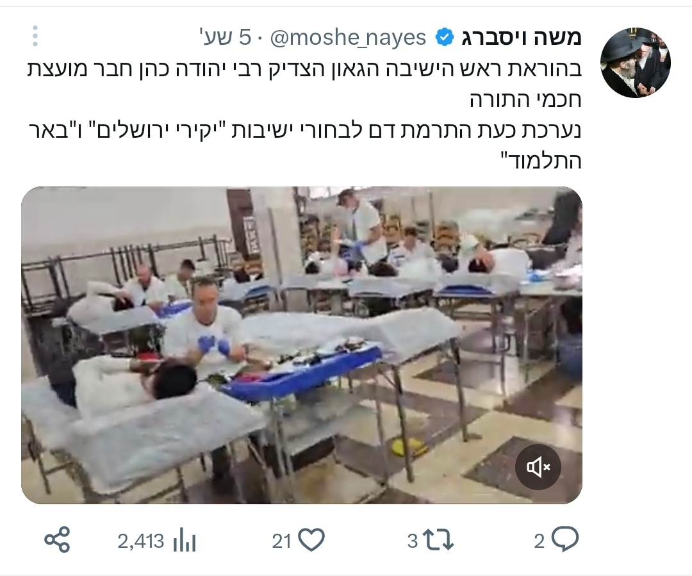Click the retweet arrows icon
The height and width of the screenshot is (576, 692).
[438, 540]
